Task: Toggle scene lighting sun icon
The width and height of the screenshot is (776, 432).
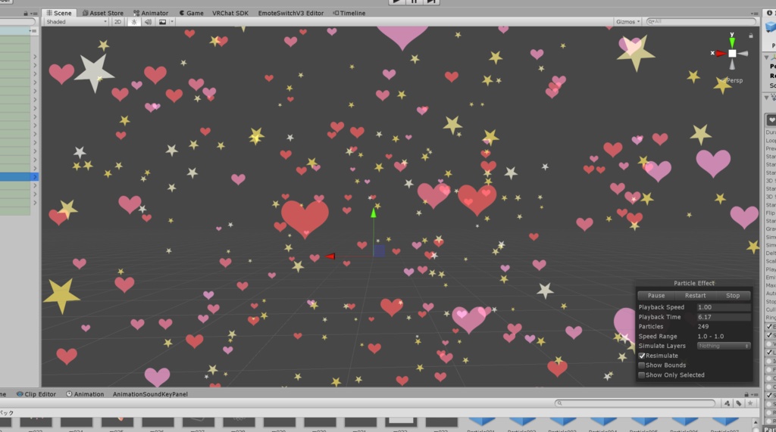Action: pyautogui.click(x=133, y=22)
